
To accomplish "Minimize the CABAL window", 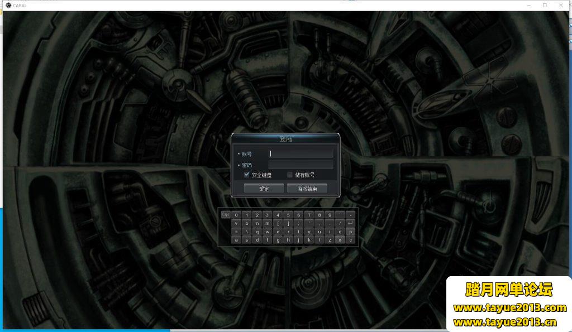I will click(x=529, y=5).
